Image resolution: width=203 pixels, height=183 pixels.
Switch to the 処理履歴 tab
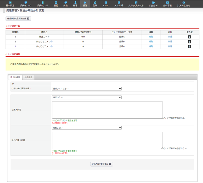(29, 77)
